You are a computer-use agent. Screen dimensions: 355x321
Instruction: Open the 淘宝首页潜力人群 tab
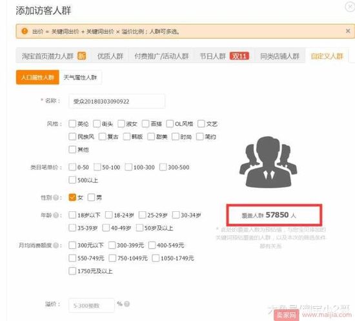coord(54,56)
